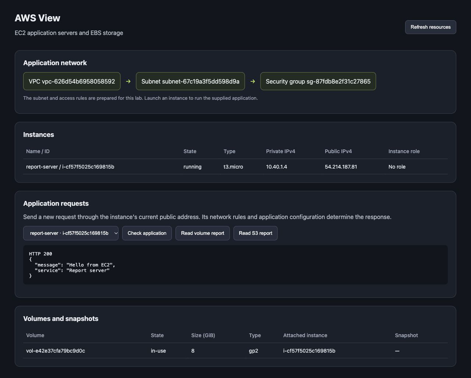This screenshot has height=378, width=471.
Task: Click the t3.micro type cell
Action: pos(233,167)
